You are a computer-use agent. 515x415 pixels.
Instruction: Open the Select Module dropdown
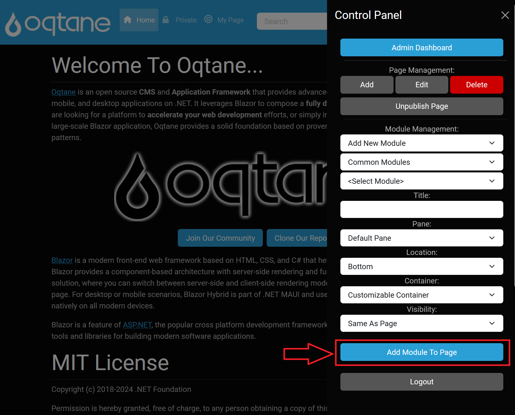click(422, 181)
